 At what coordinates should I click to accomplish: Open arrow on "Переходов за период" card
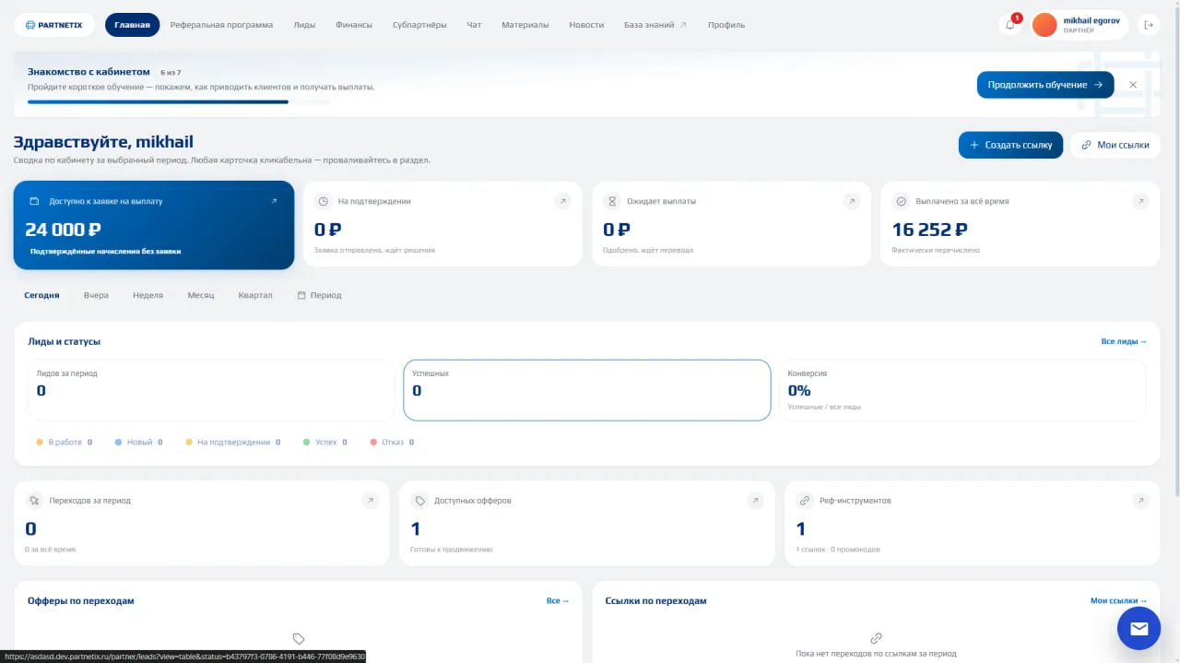click(370, 501)
